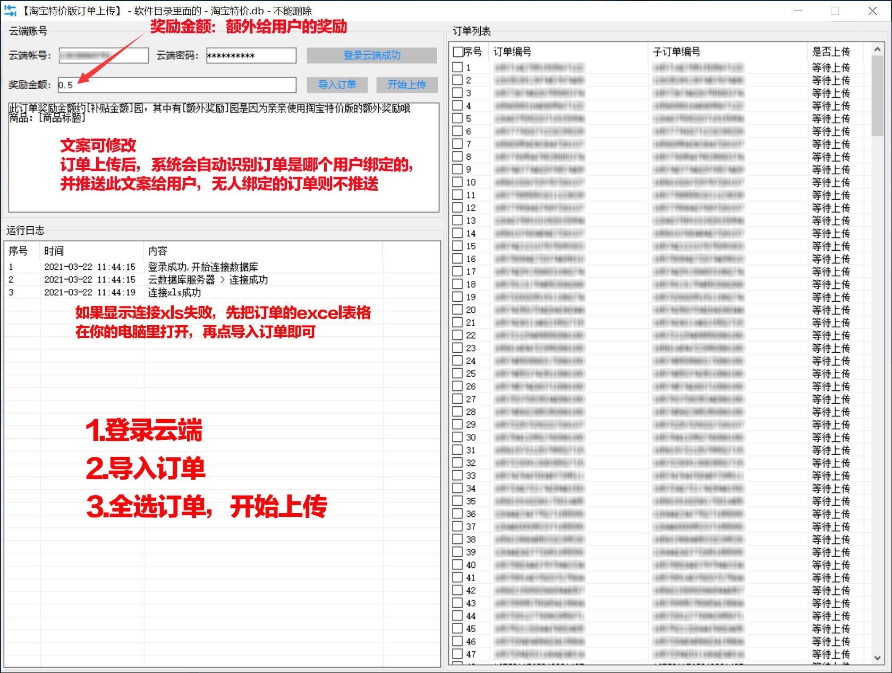Viewport: 892px width, 673px height.
Task: Select the checkbox for order row 12
Action: coord(457,208)
